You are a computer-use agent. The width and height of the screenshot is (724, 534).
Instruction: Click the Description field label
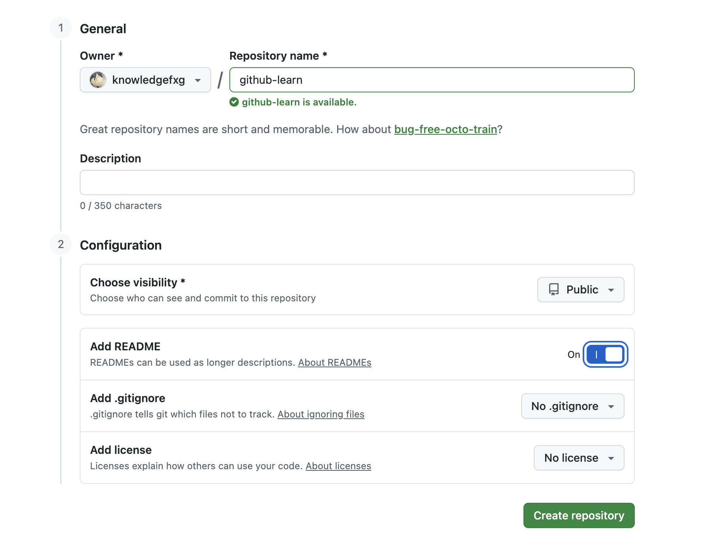tap(111, 158)
